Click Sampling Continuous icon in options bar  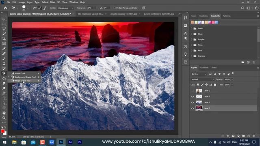[35, 8]
